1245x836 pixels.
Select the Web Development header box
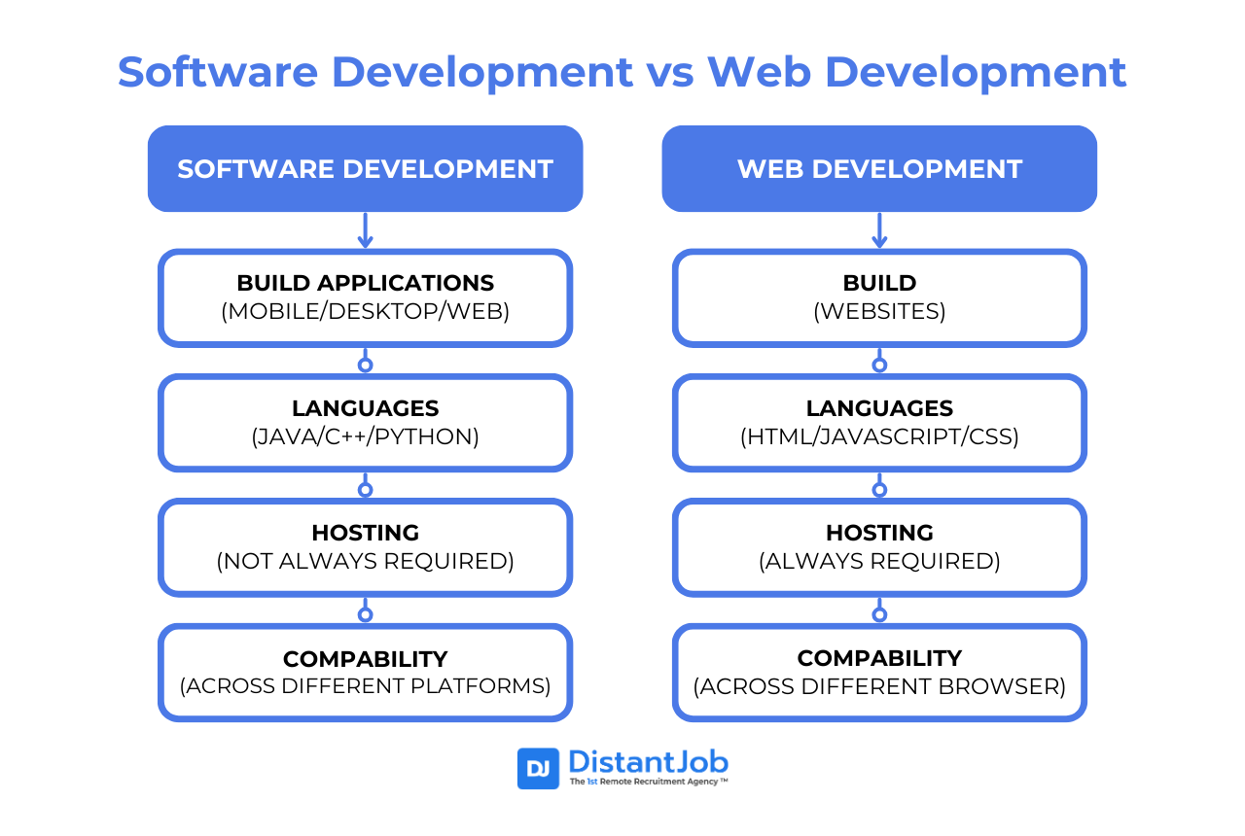[879, 168]
